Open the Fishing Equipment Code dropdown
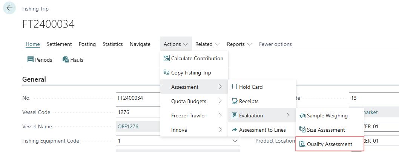 (236, 141)
